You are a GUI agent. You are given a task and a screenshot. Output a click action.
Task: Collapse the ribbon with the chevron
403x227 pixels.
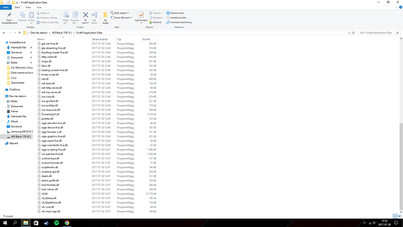coord(396,7)
